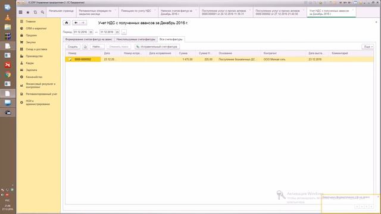Open the Еще dropdown menu
The image size is (381, 214).
point(367,46)
